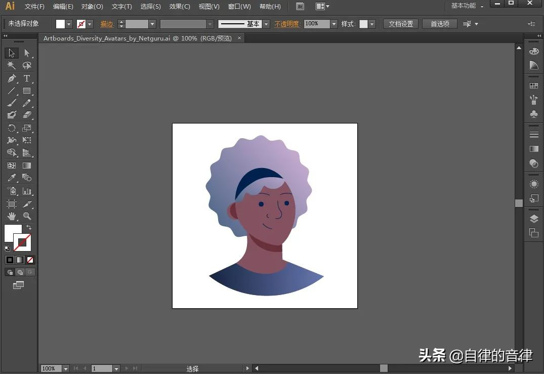This screenshot has width=544, height=374.
Task: Select the Direct Selection tool
Action: point(27,53)
